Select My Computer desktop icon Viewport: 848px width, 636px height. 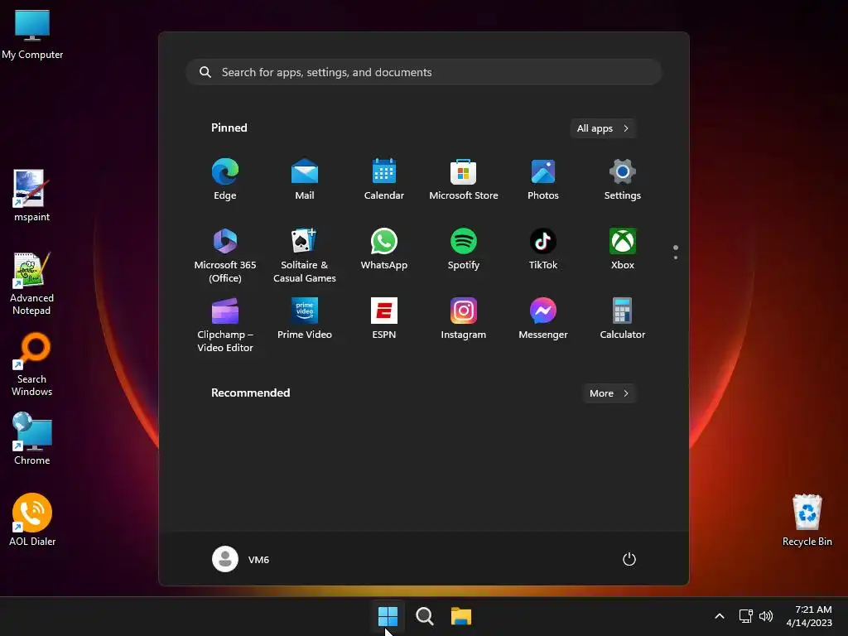[32, 35]
